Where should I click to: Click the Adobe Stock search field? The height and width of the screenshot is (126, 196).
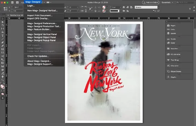coord(185,2)
